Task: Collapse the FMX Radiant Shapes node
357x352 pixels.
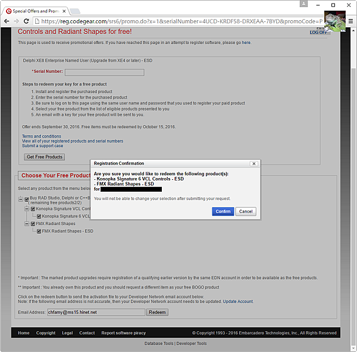Action: click(27, 224)
